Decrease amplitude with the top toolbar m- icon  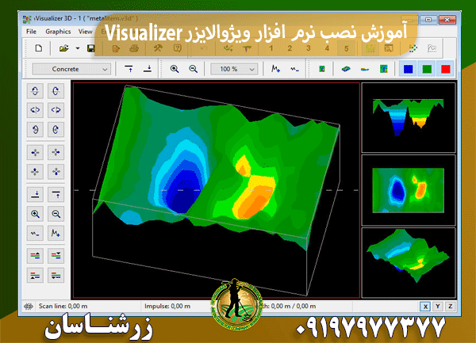[294, 69]
